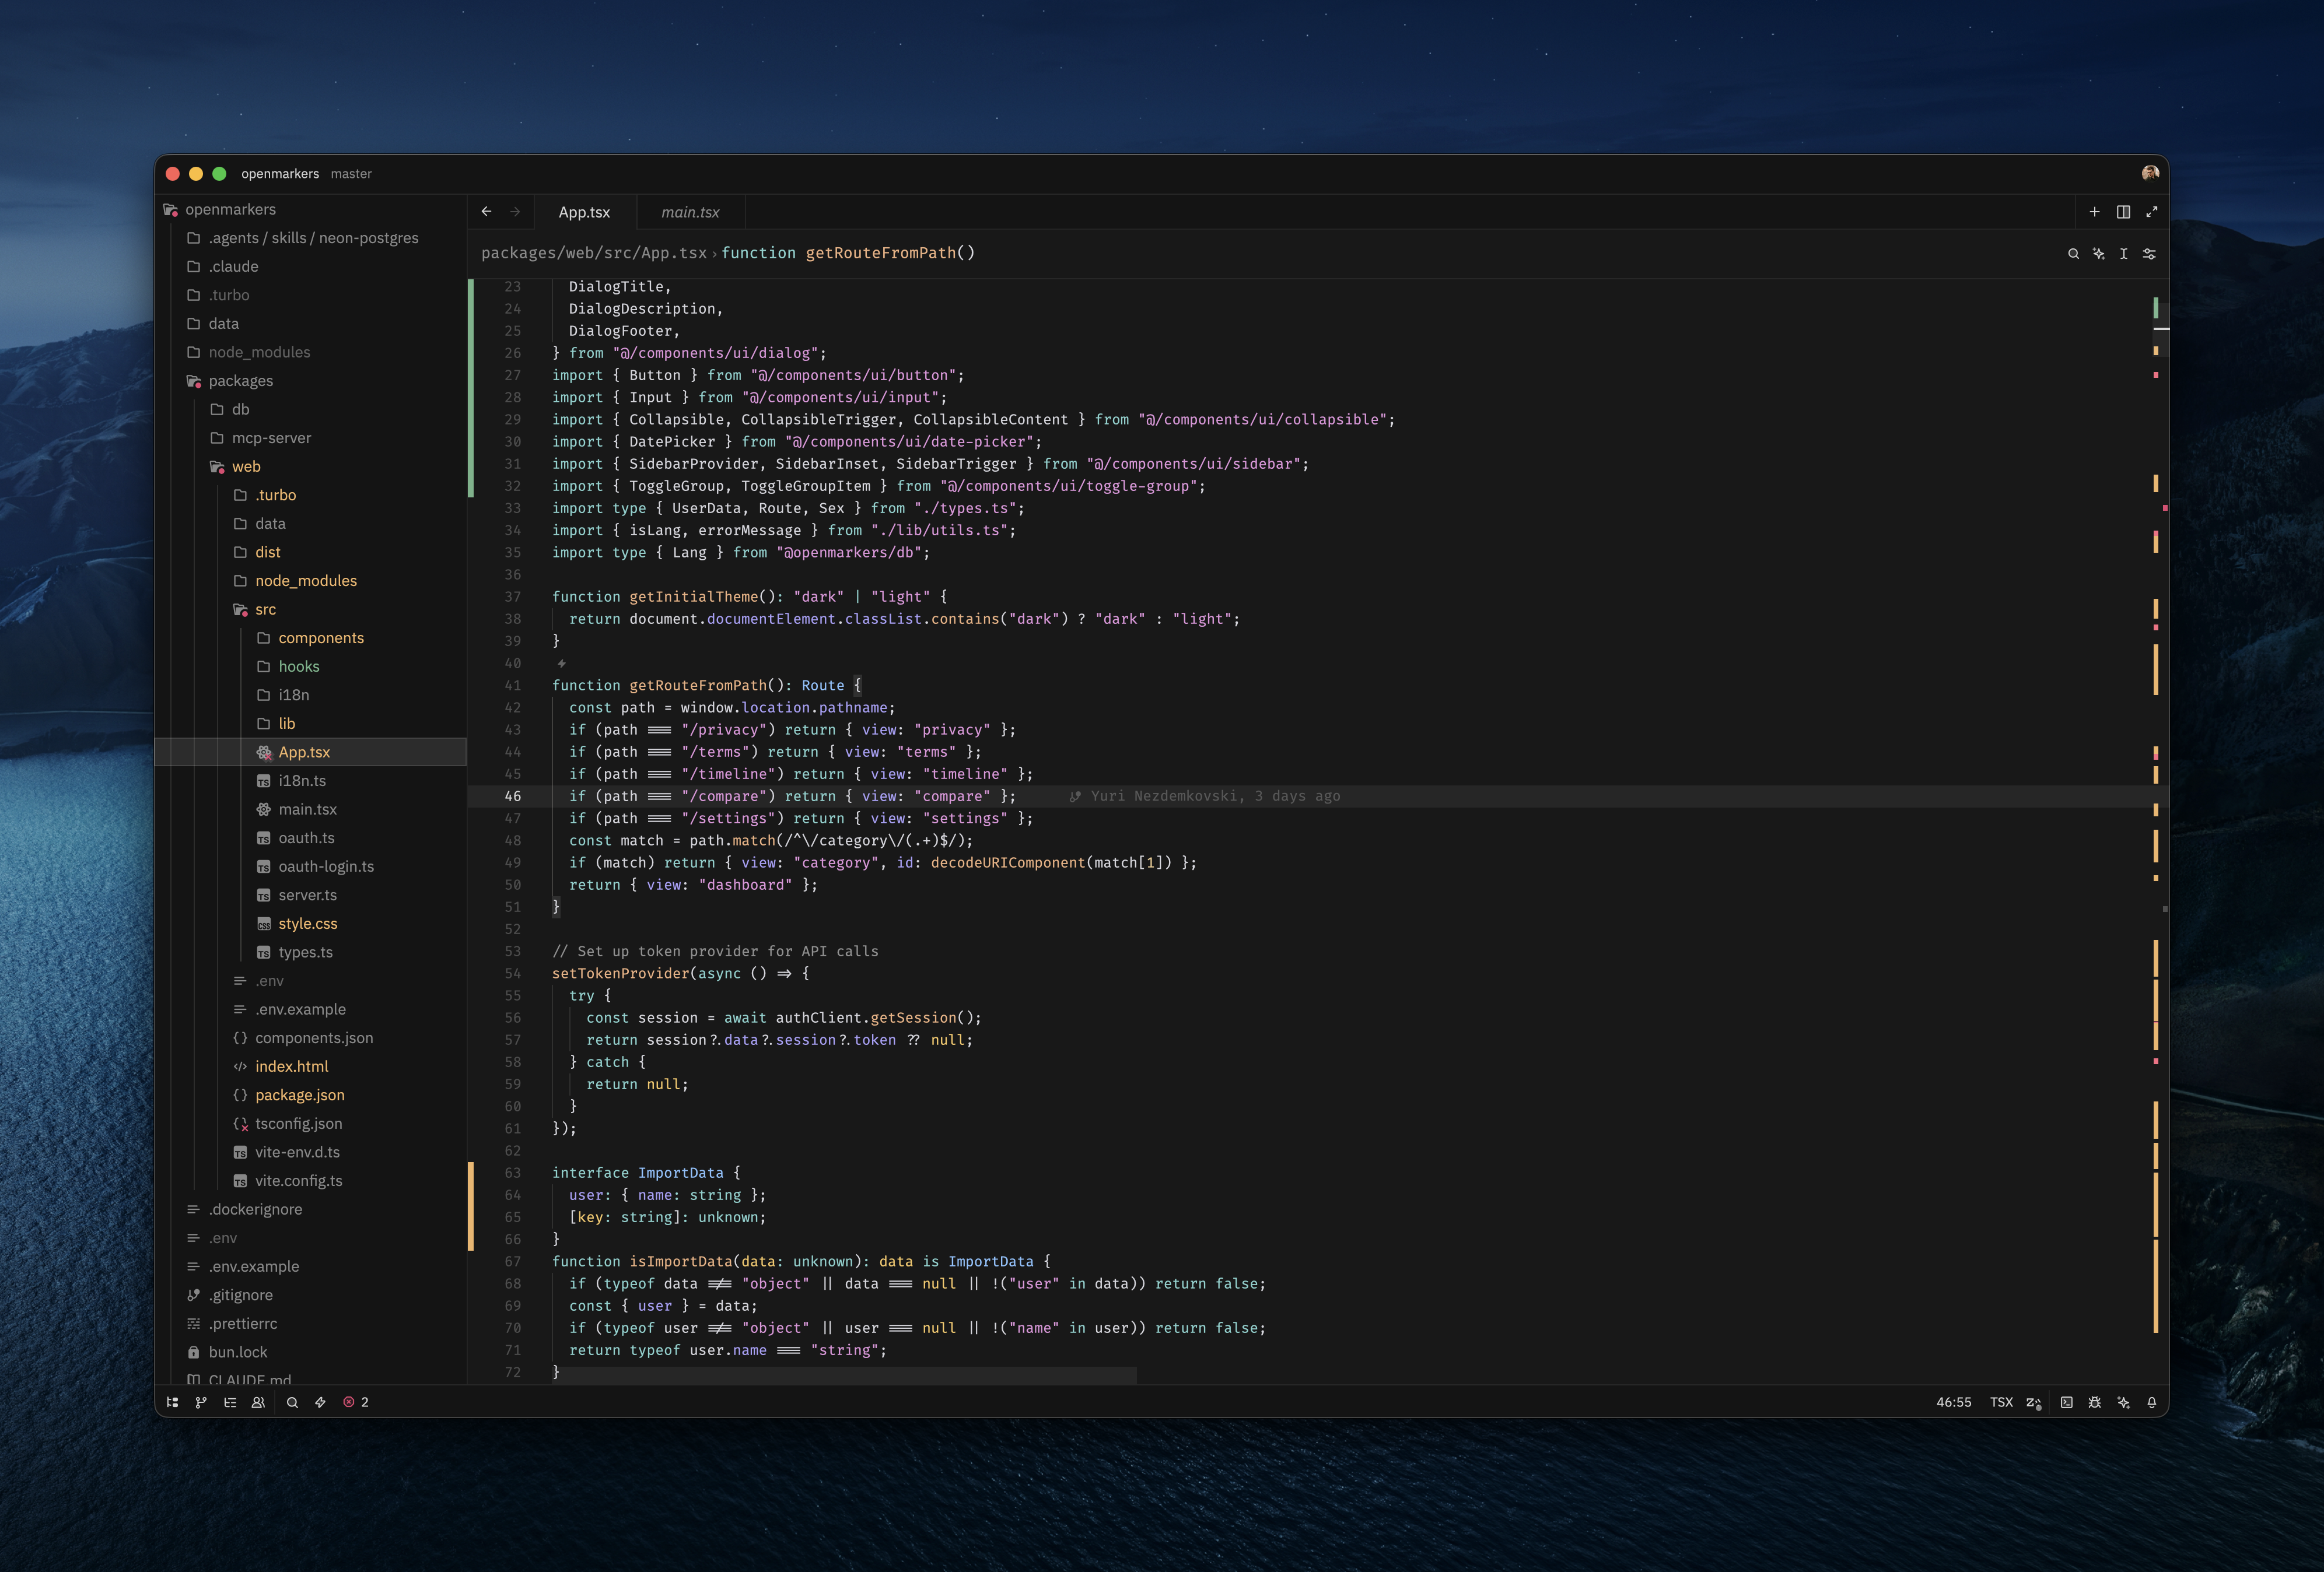Toggle selections menu text cursor icon
The image size is (2324, 1572).
(2124, 254)
